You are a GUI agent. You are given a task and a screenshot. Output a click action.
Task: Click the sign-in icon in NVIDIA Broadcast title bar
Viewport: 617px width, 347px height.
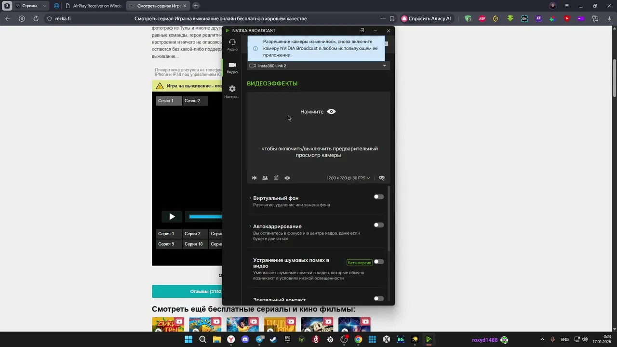click(362, 30)
